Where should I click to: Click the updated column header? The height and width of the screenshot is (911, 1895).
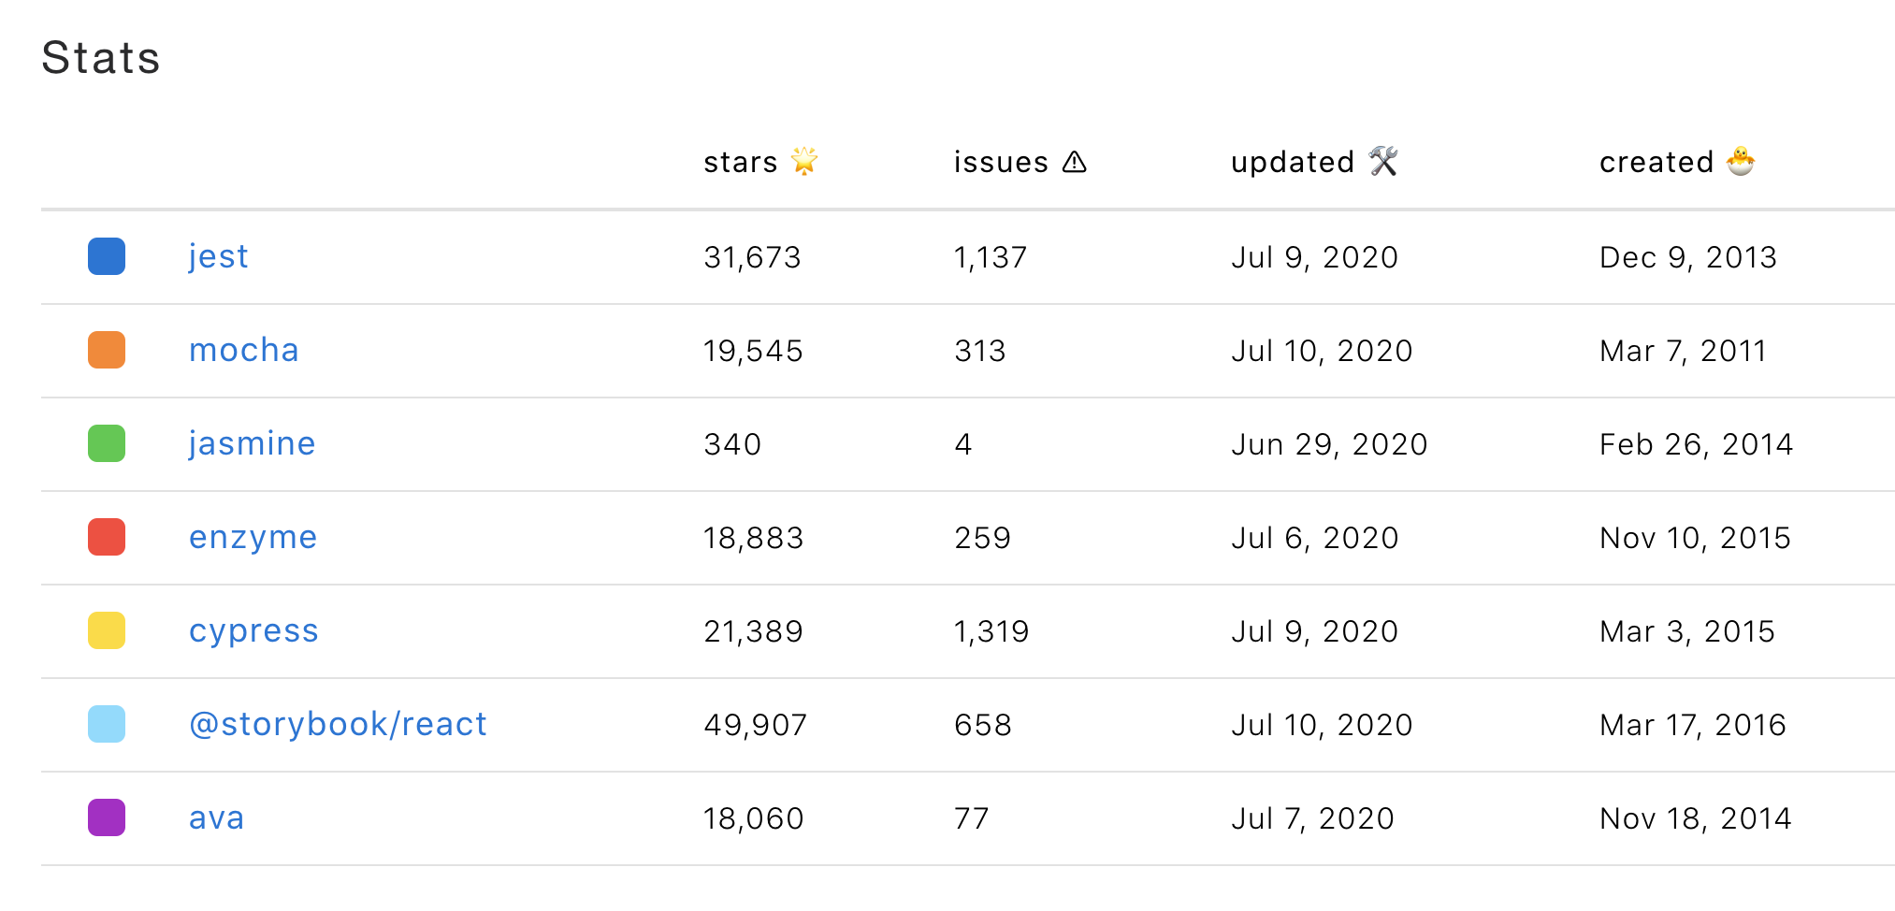(x=1314, y=162)
